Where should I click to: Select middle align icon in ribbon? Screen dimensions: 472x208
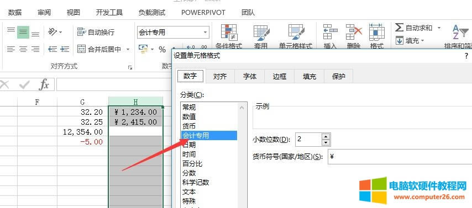(x=23, y=32)
